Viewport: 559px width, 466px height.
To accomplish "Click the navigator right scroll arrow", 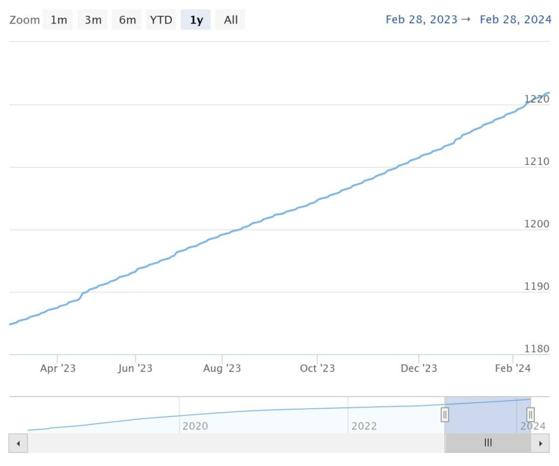I will pos(540,443).
